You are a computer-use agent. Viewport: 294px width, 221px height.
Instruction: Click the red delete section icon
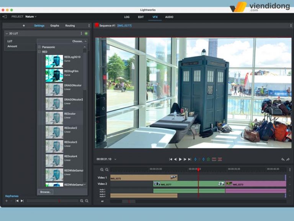(x=220, y=159)
